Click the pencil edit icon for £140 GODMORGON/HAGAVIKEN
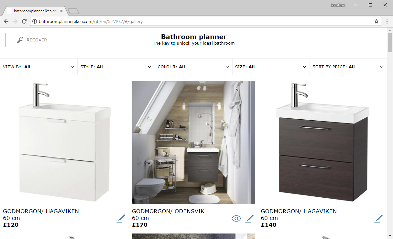 point(379,218)
